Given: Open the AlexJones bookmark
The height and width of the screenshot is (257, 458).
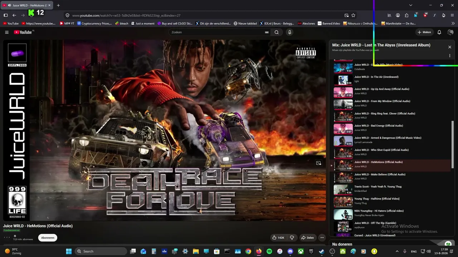Looking at the screenshot, I should click(x=306, y=24).
